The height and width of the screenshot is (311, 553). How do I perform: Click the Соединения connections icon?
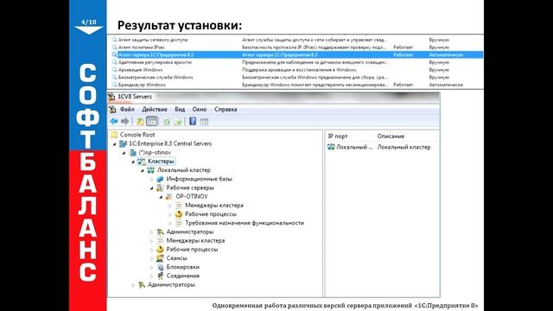coord(160,276)
